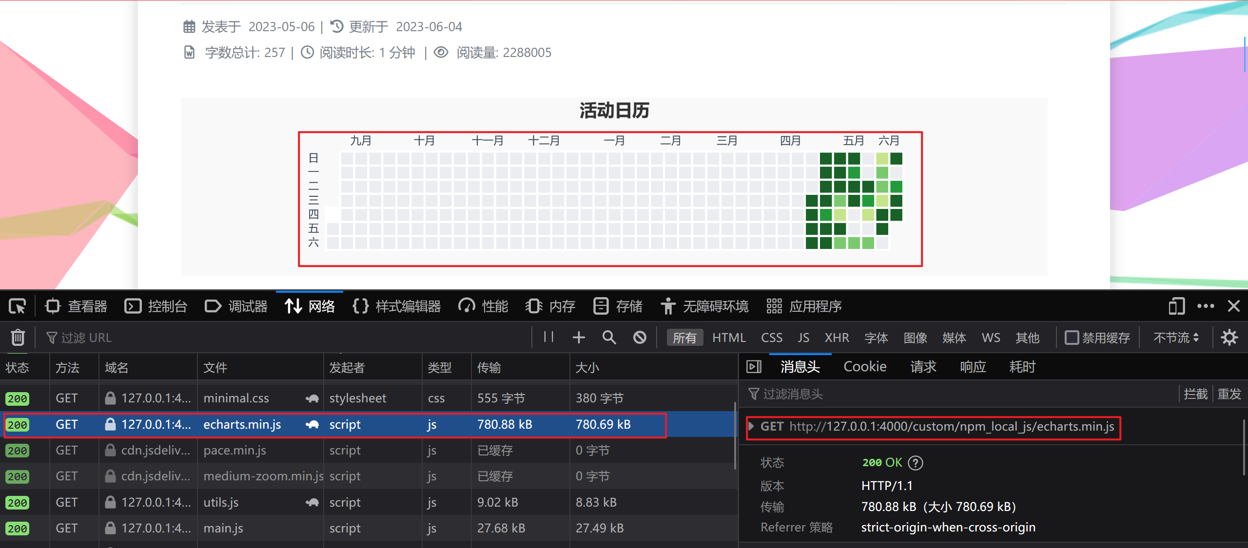Open request blocking icon
The height and width of the screenshot is (548, 1248).
pyautogui.click(x=640, y=337)
